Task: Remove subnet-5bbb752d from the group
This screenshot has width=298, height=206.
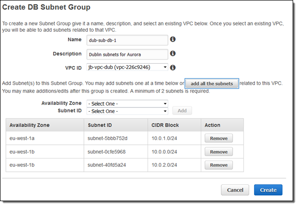Action: [x=218, y=138]
